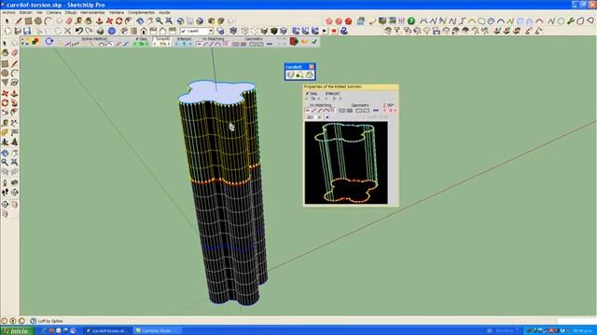The height and width of the screenshot is (335, 597).
Task: Click the junction preview thumbnail in Properties panel
Action: point(346,163)
